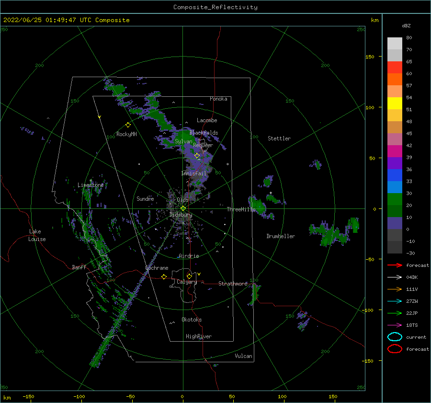Pick the purple swatch above 36 dBZ
This screenshot has width=431, height=403.
(395, 163)
